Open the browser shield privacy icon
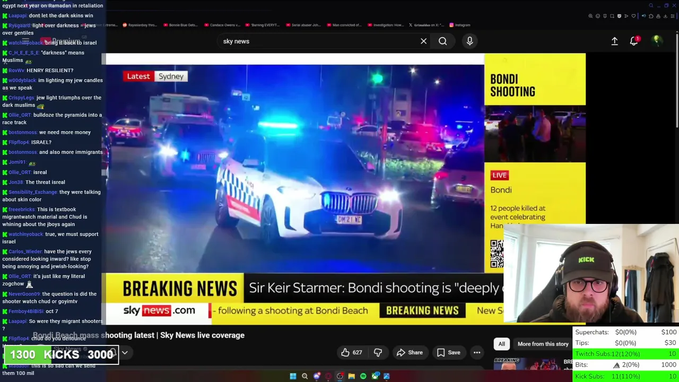 point(619,16)
